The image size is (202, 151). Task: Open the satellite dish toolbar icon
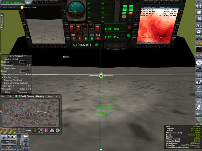click(x=199, y=120)
